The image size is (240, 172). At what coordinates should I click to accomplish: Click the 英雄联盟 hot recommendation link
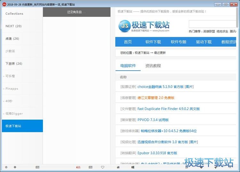(x=209, y=32)
